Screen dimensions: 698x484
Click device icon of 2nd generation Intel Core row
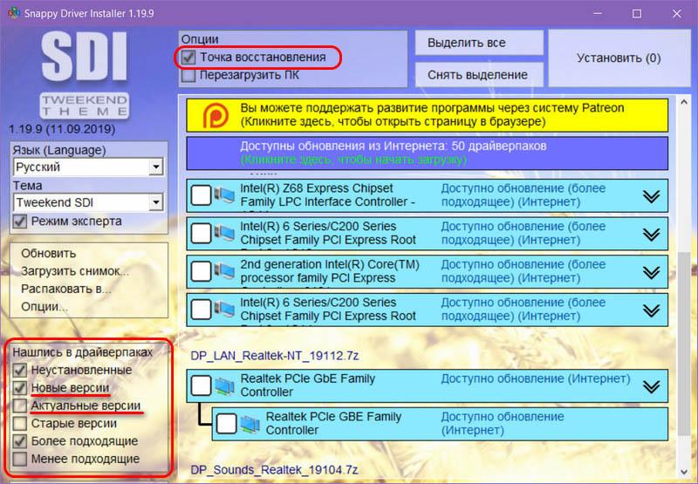(224, 271)
